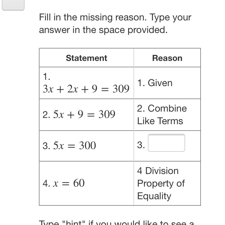Click the gray button at top-left corner
The height and width of the screenshot is (225, 225).
(x=13, y=5)
